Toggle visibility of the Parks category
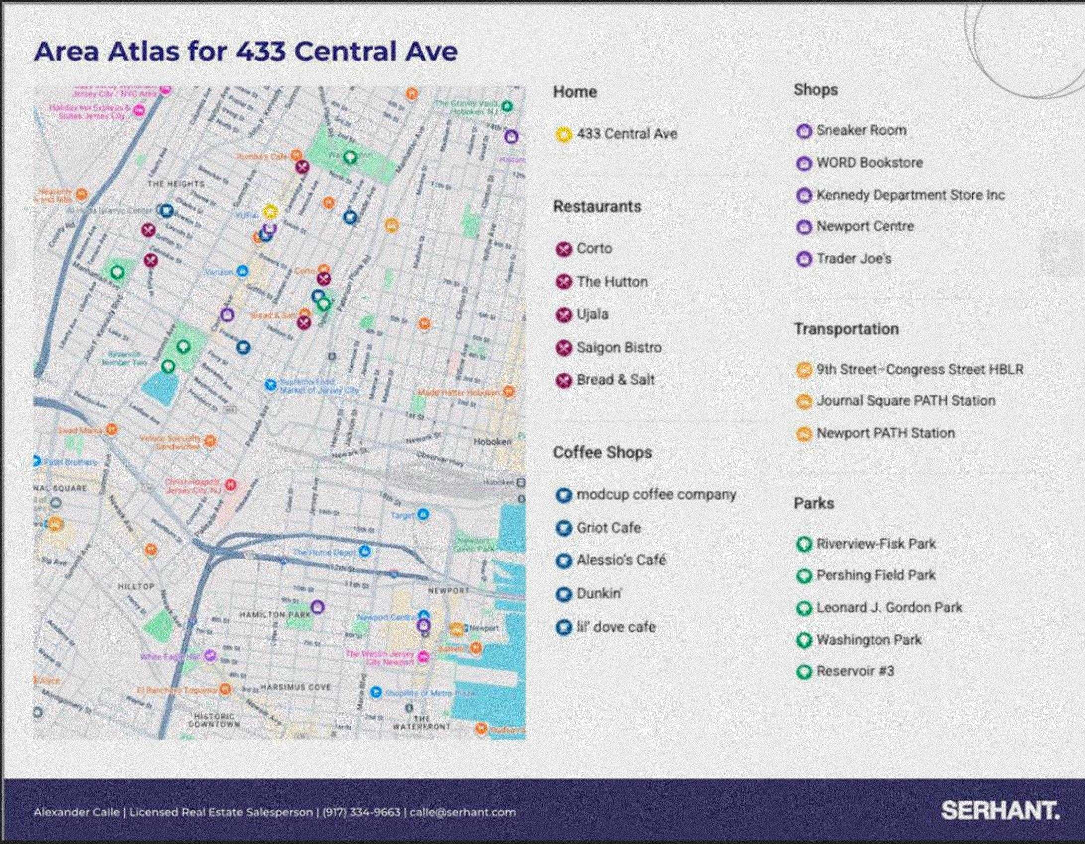Image resolution: width=1085 pixels, height=844 pixels. [x=814, y=503]
